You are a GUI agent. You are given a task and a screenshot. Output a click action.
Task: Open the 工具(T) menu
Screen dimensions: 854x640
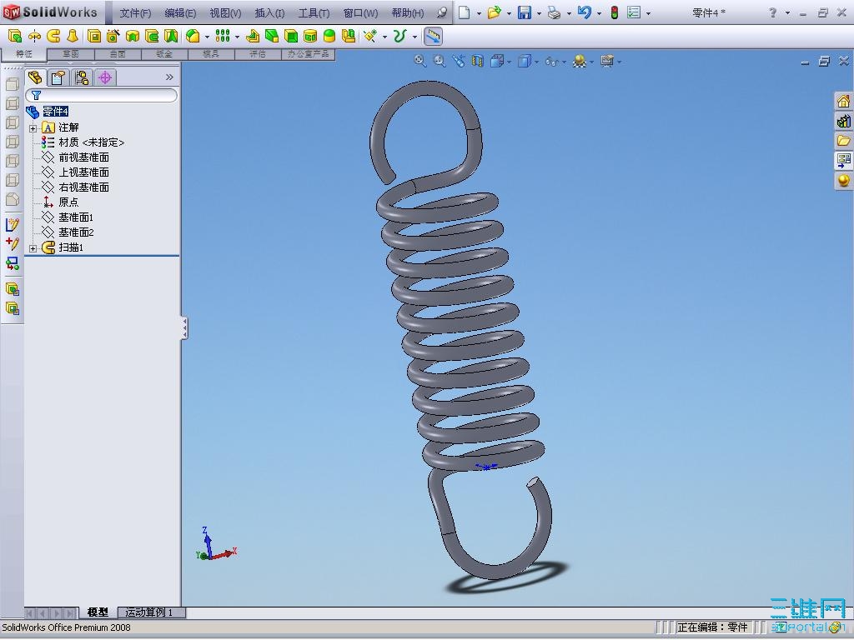[314, 13]
